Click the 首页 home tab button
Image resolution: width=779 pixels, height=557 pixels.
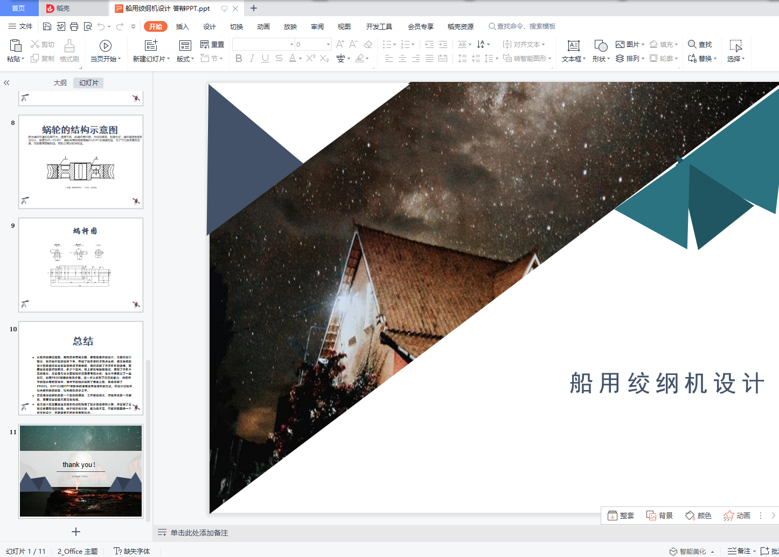(x=19, y=8)
